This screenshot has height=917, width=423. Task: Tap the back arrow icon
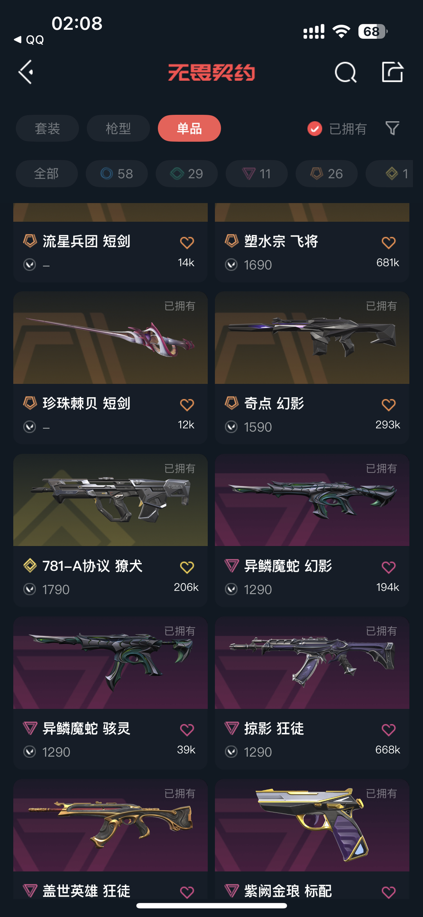[x=26, y=72]
